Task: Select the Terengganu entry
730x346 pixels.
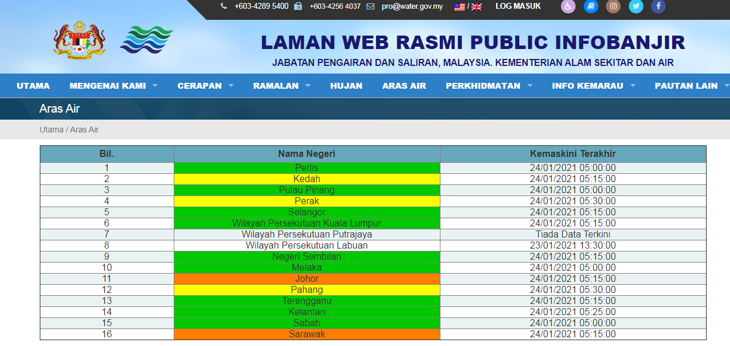Action: [x=307, y=301]
